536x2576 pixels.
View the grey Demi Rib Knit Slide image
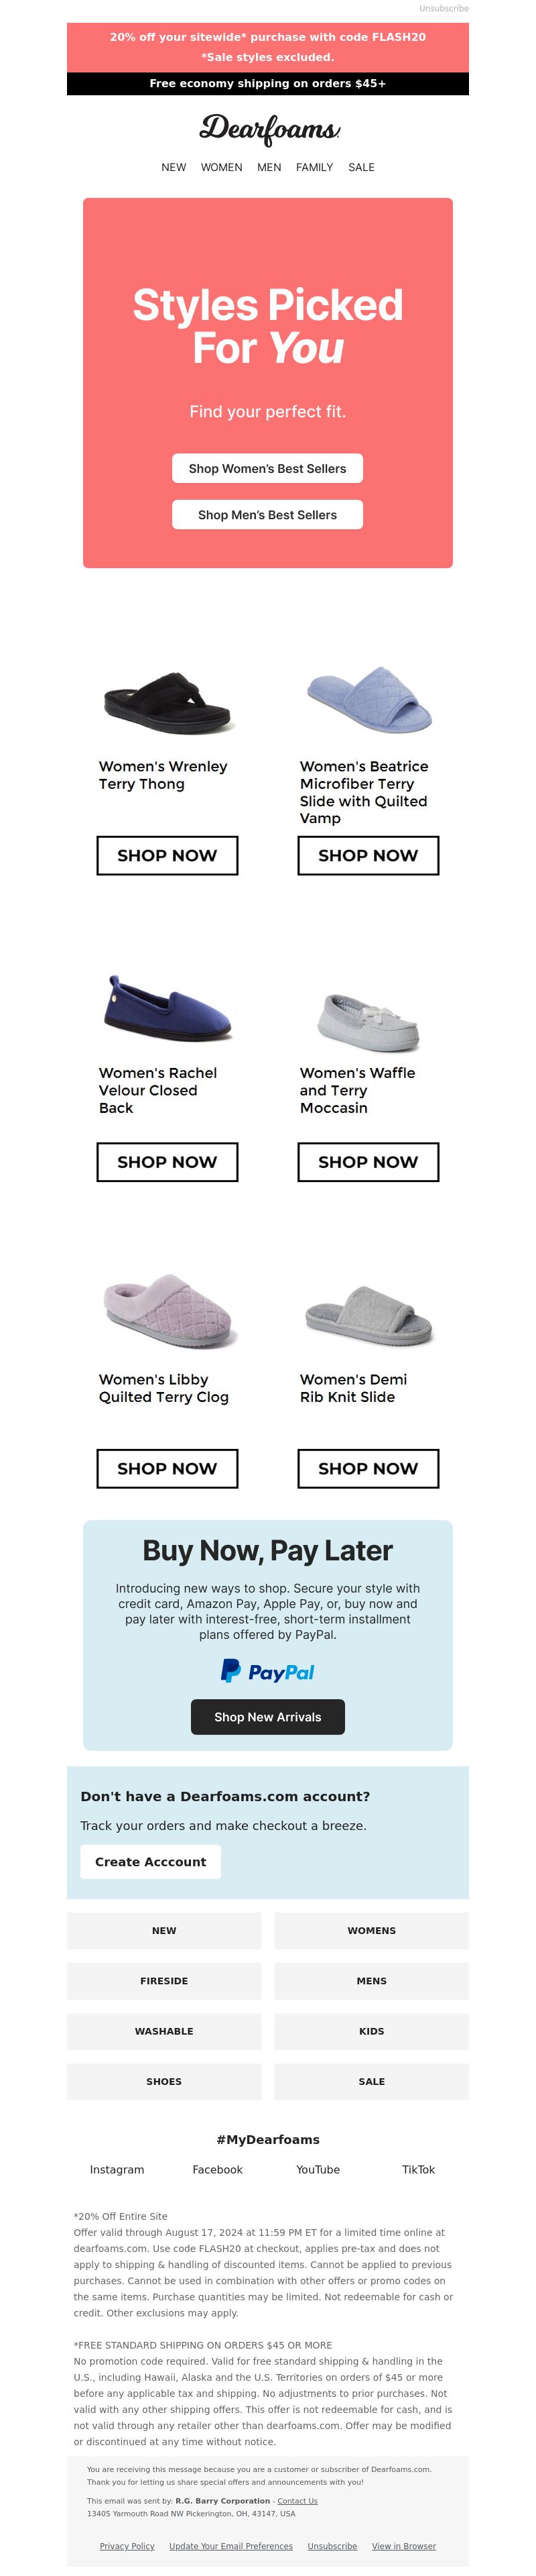[x=368, y=1316]
